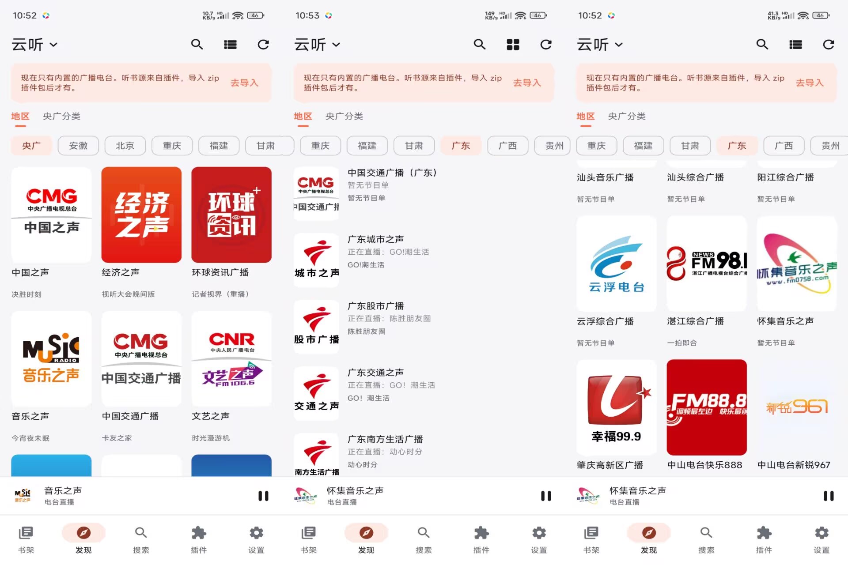The width and height of the screenshot is (848, 565).
Task: Open 书架 tab in left screen bottom bar
Action: (26, 540)
